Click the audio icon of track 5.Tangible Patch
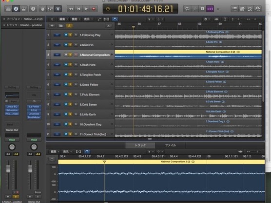 [x=57, y=74]
